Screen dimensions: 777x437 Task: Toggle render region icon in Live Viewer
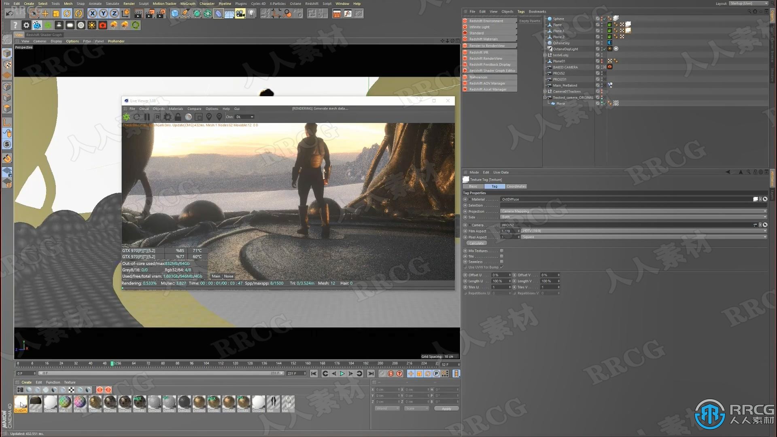tap(199, 117)
